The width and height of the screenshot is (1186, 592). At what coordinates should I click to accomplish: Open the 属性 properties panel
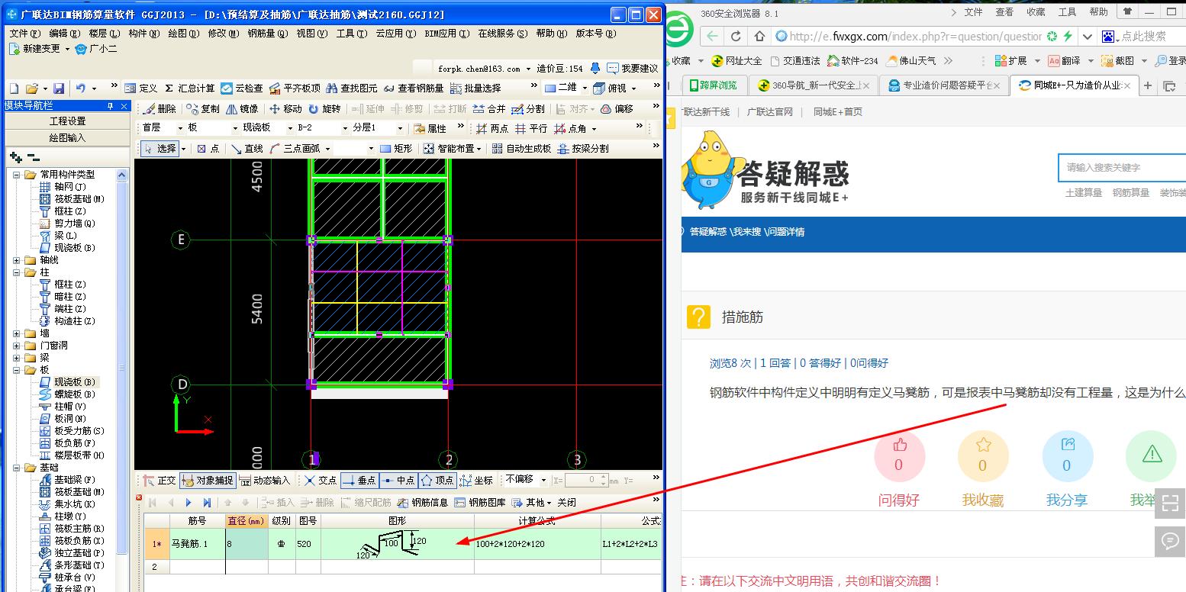coord(430,128)
